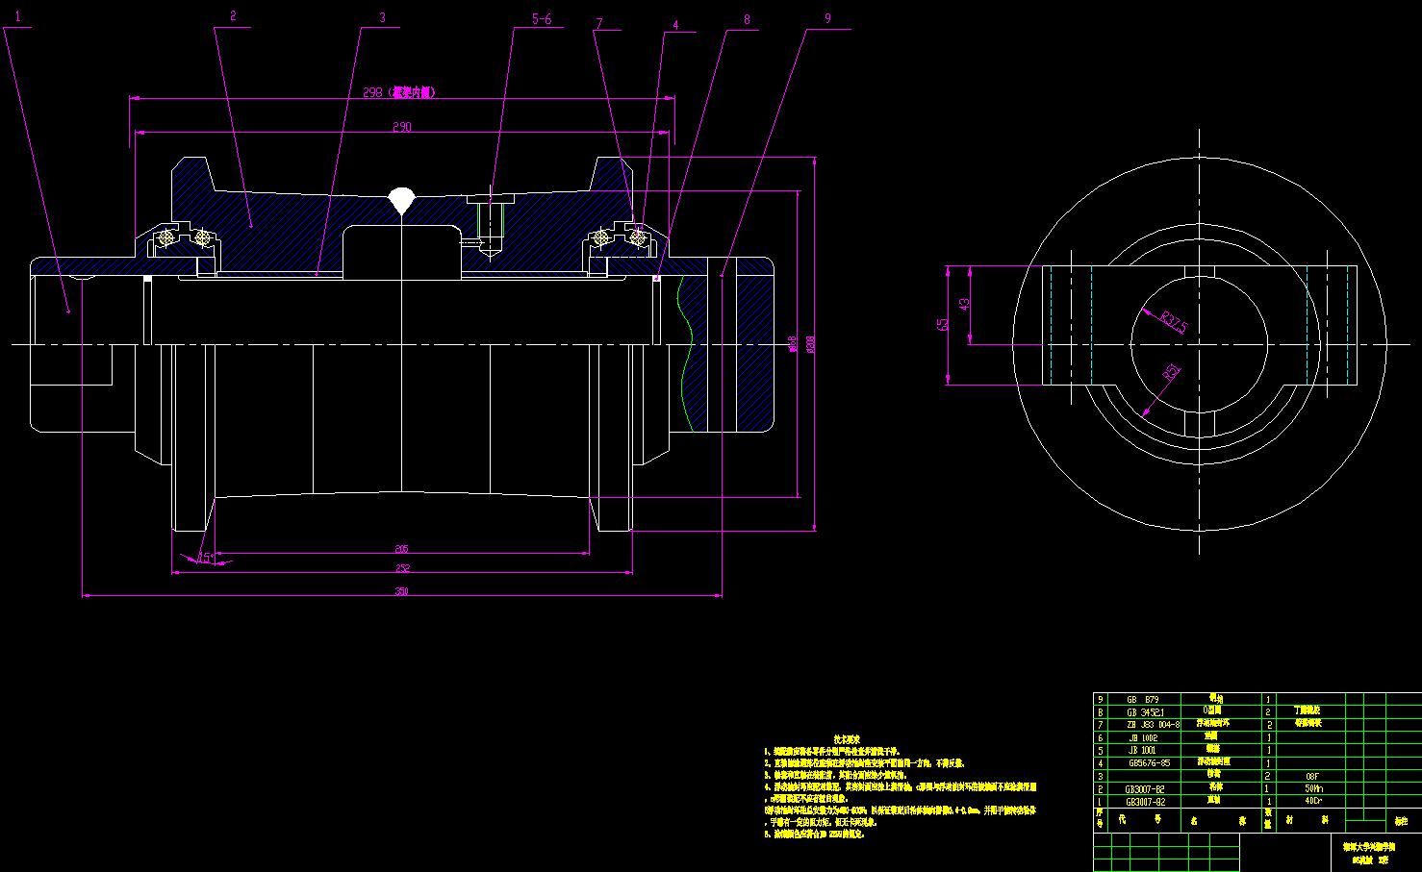Click the oil plug bolt in section
This screenshot has height=872, width=1422.
[491, 227]
